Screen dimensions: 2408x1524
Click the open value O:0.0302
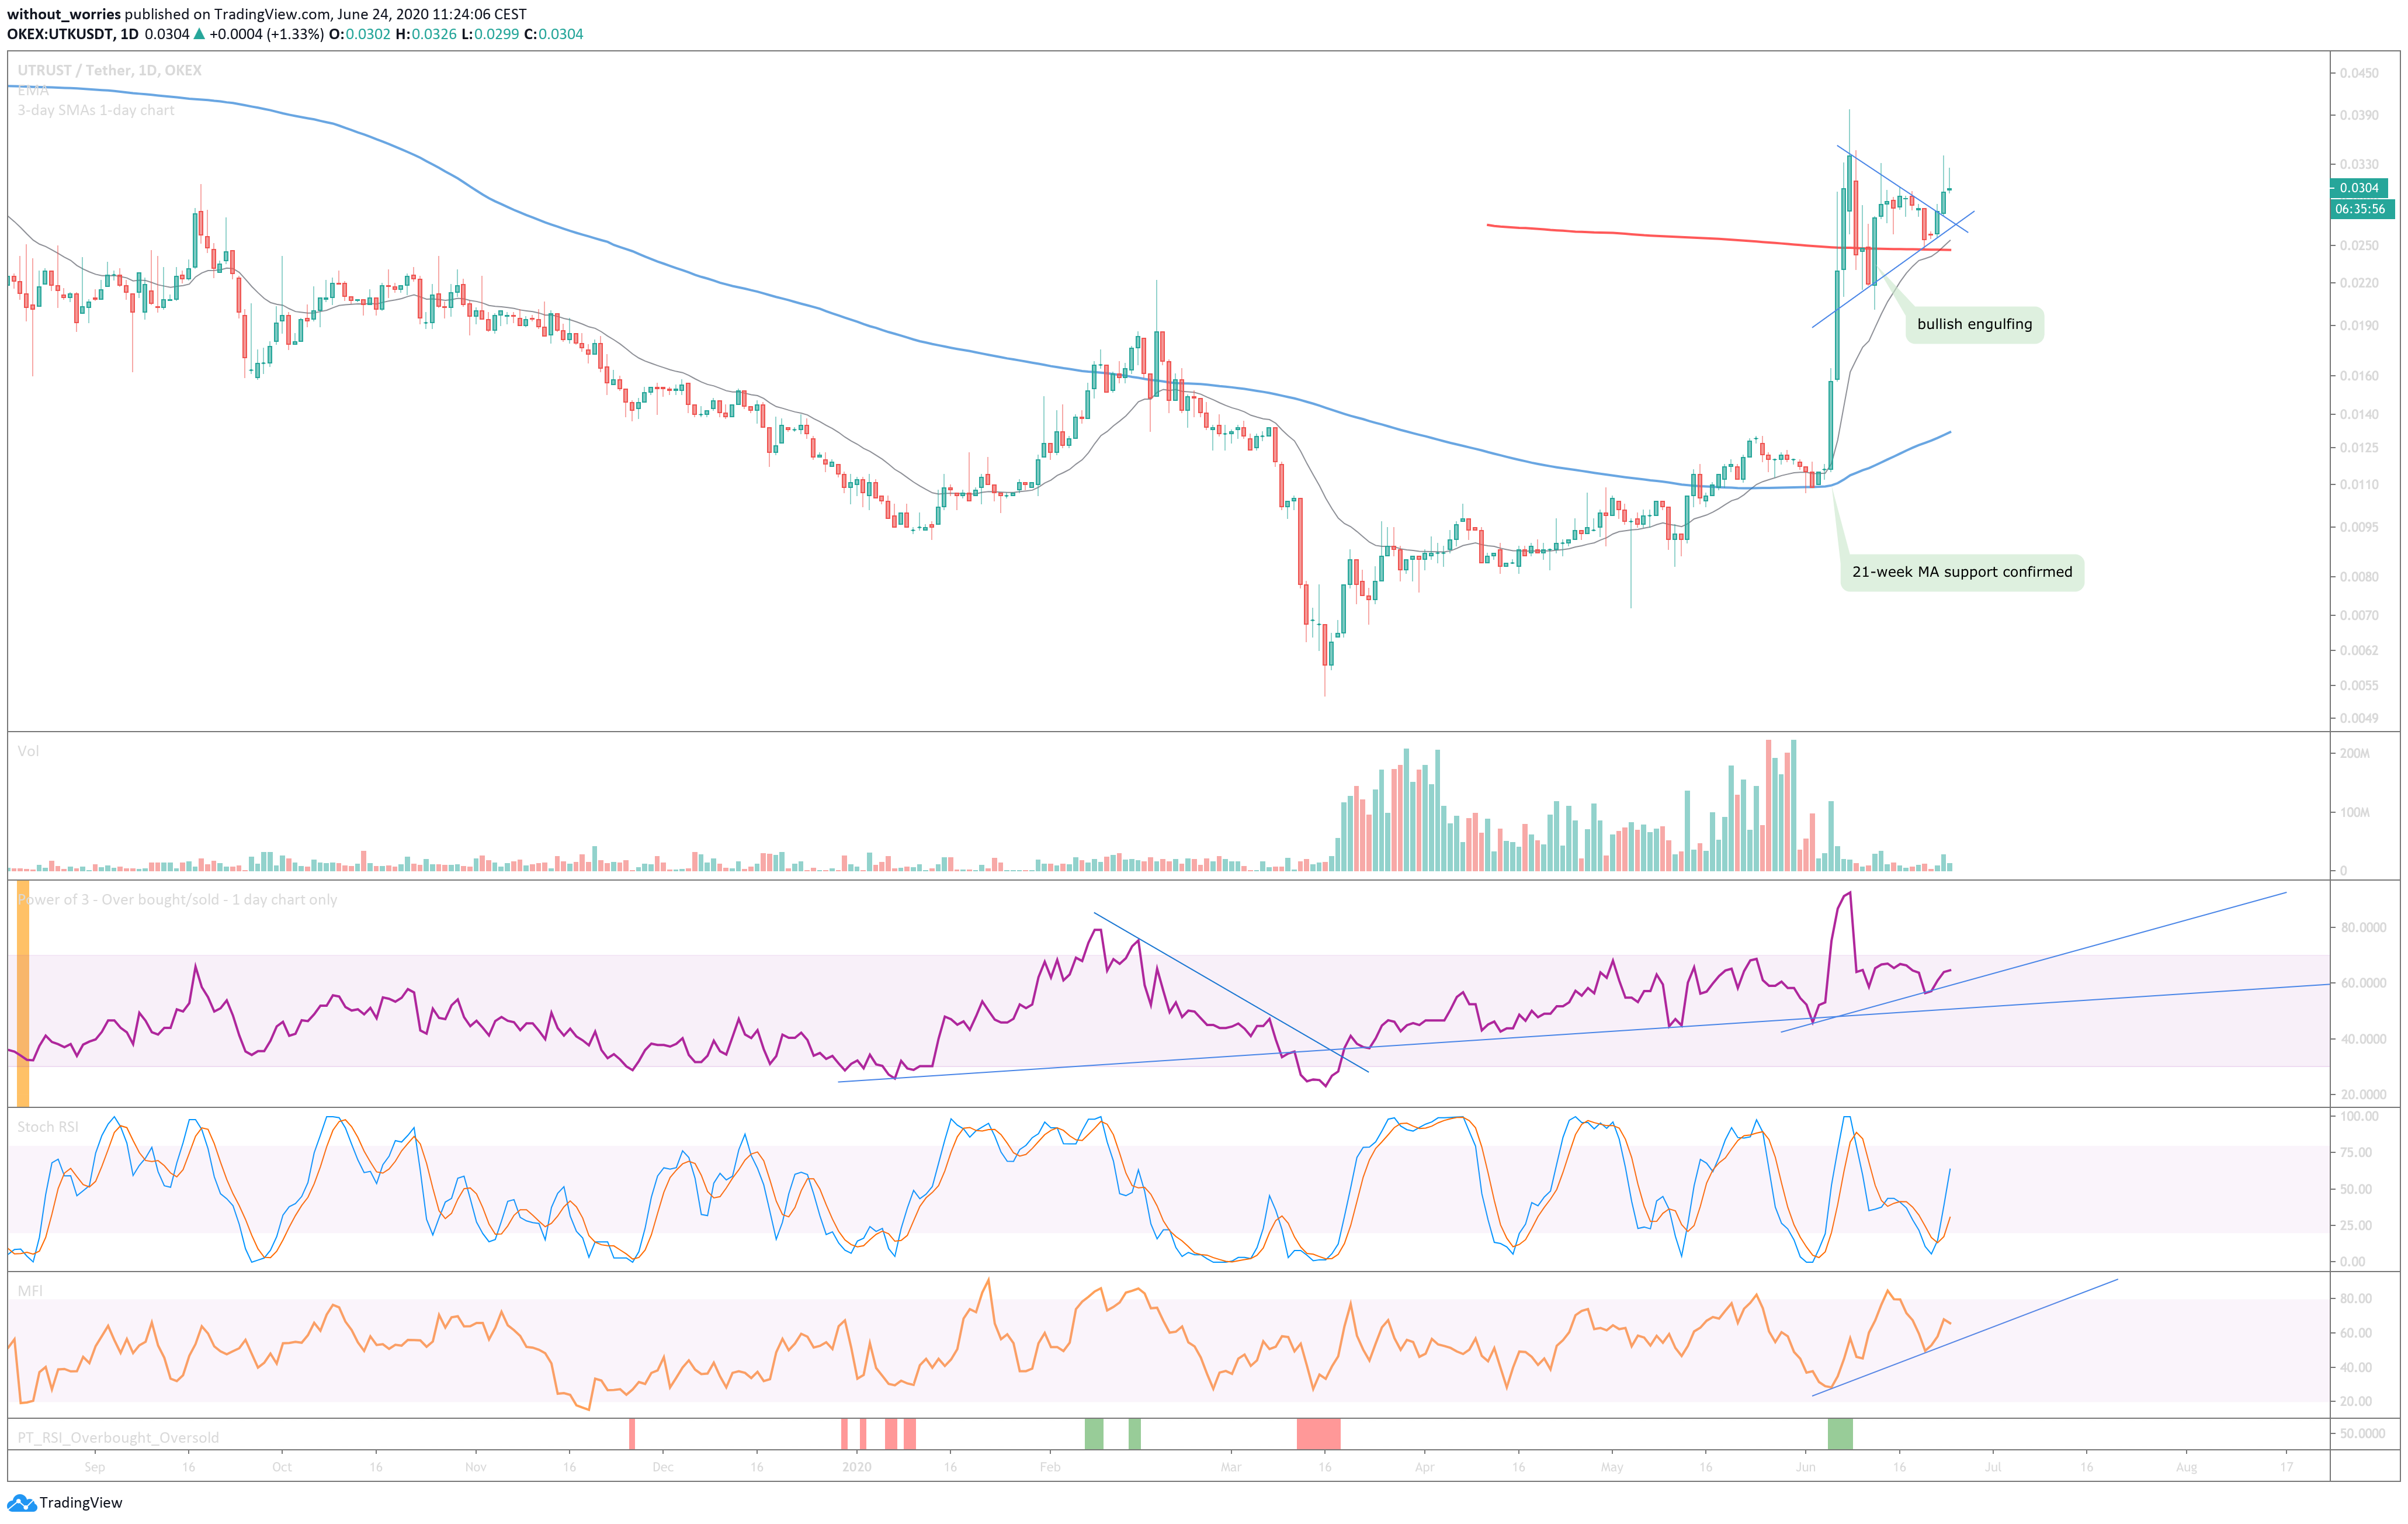360,34
